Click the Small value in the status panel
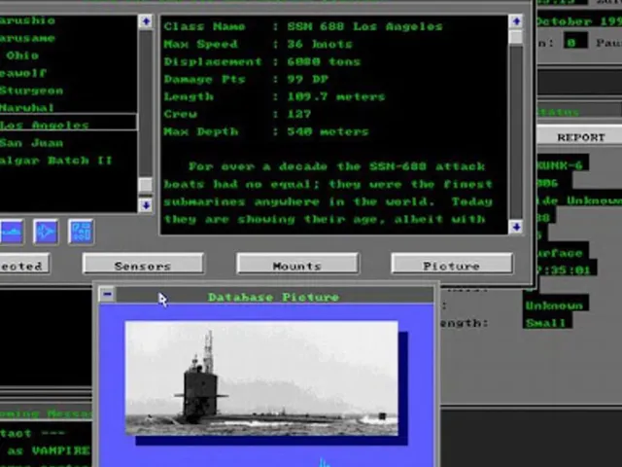The width and height of the screenshot is (622, 467). click(545, 323)
